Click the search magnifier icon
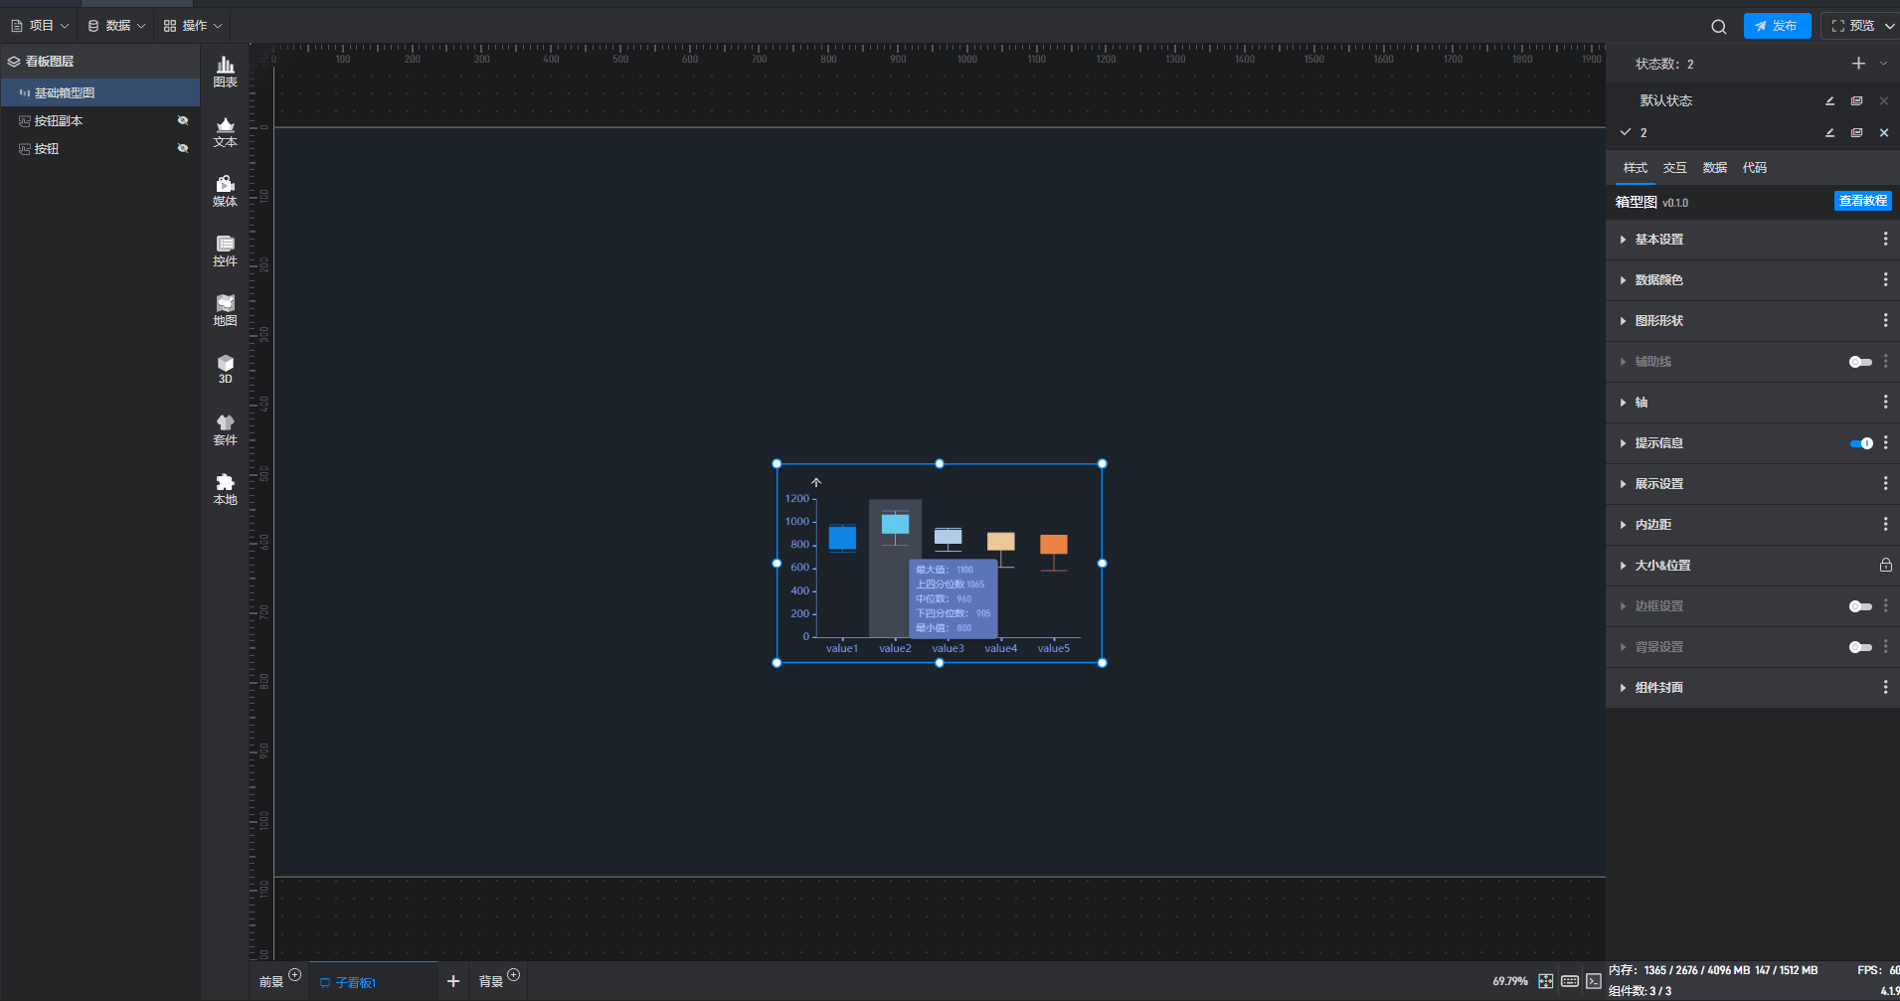1900x1001 pixels. [x=1718, y=27]
